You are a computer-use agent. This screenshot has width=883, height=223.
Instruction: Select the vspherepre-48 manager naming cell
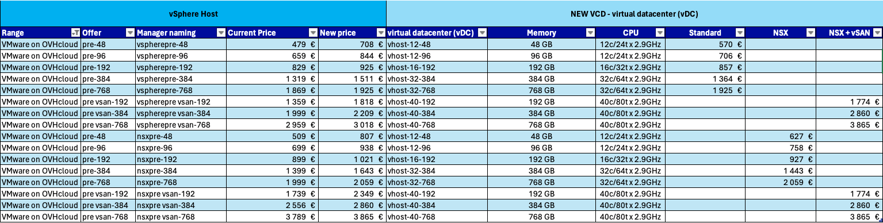coord(180,44)
